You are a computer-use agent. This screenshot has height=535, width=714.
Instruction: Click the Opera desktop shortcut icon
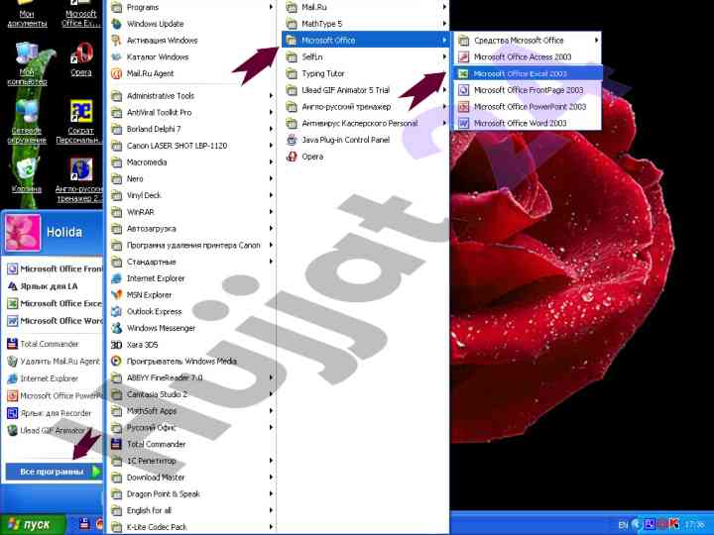click(81, 53)
